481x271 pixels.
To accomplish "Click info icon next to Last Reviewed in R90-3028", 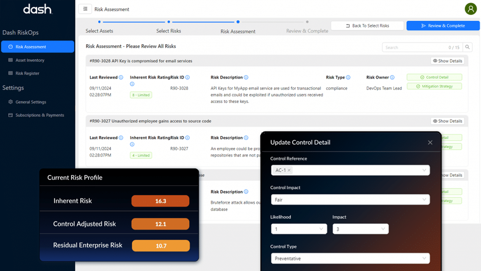I will [121, 77].
